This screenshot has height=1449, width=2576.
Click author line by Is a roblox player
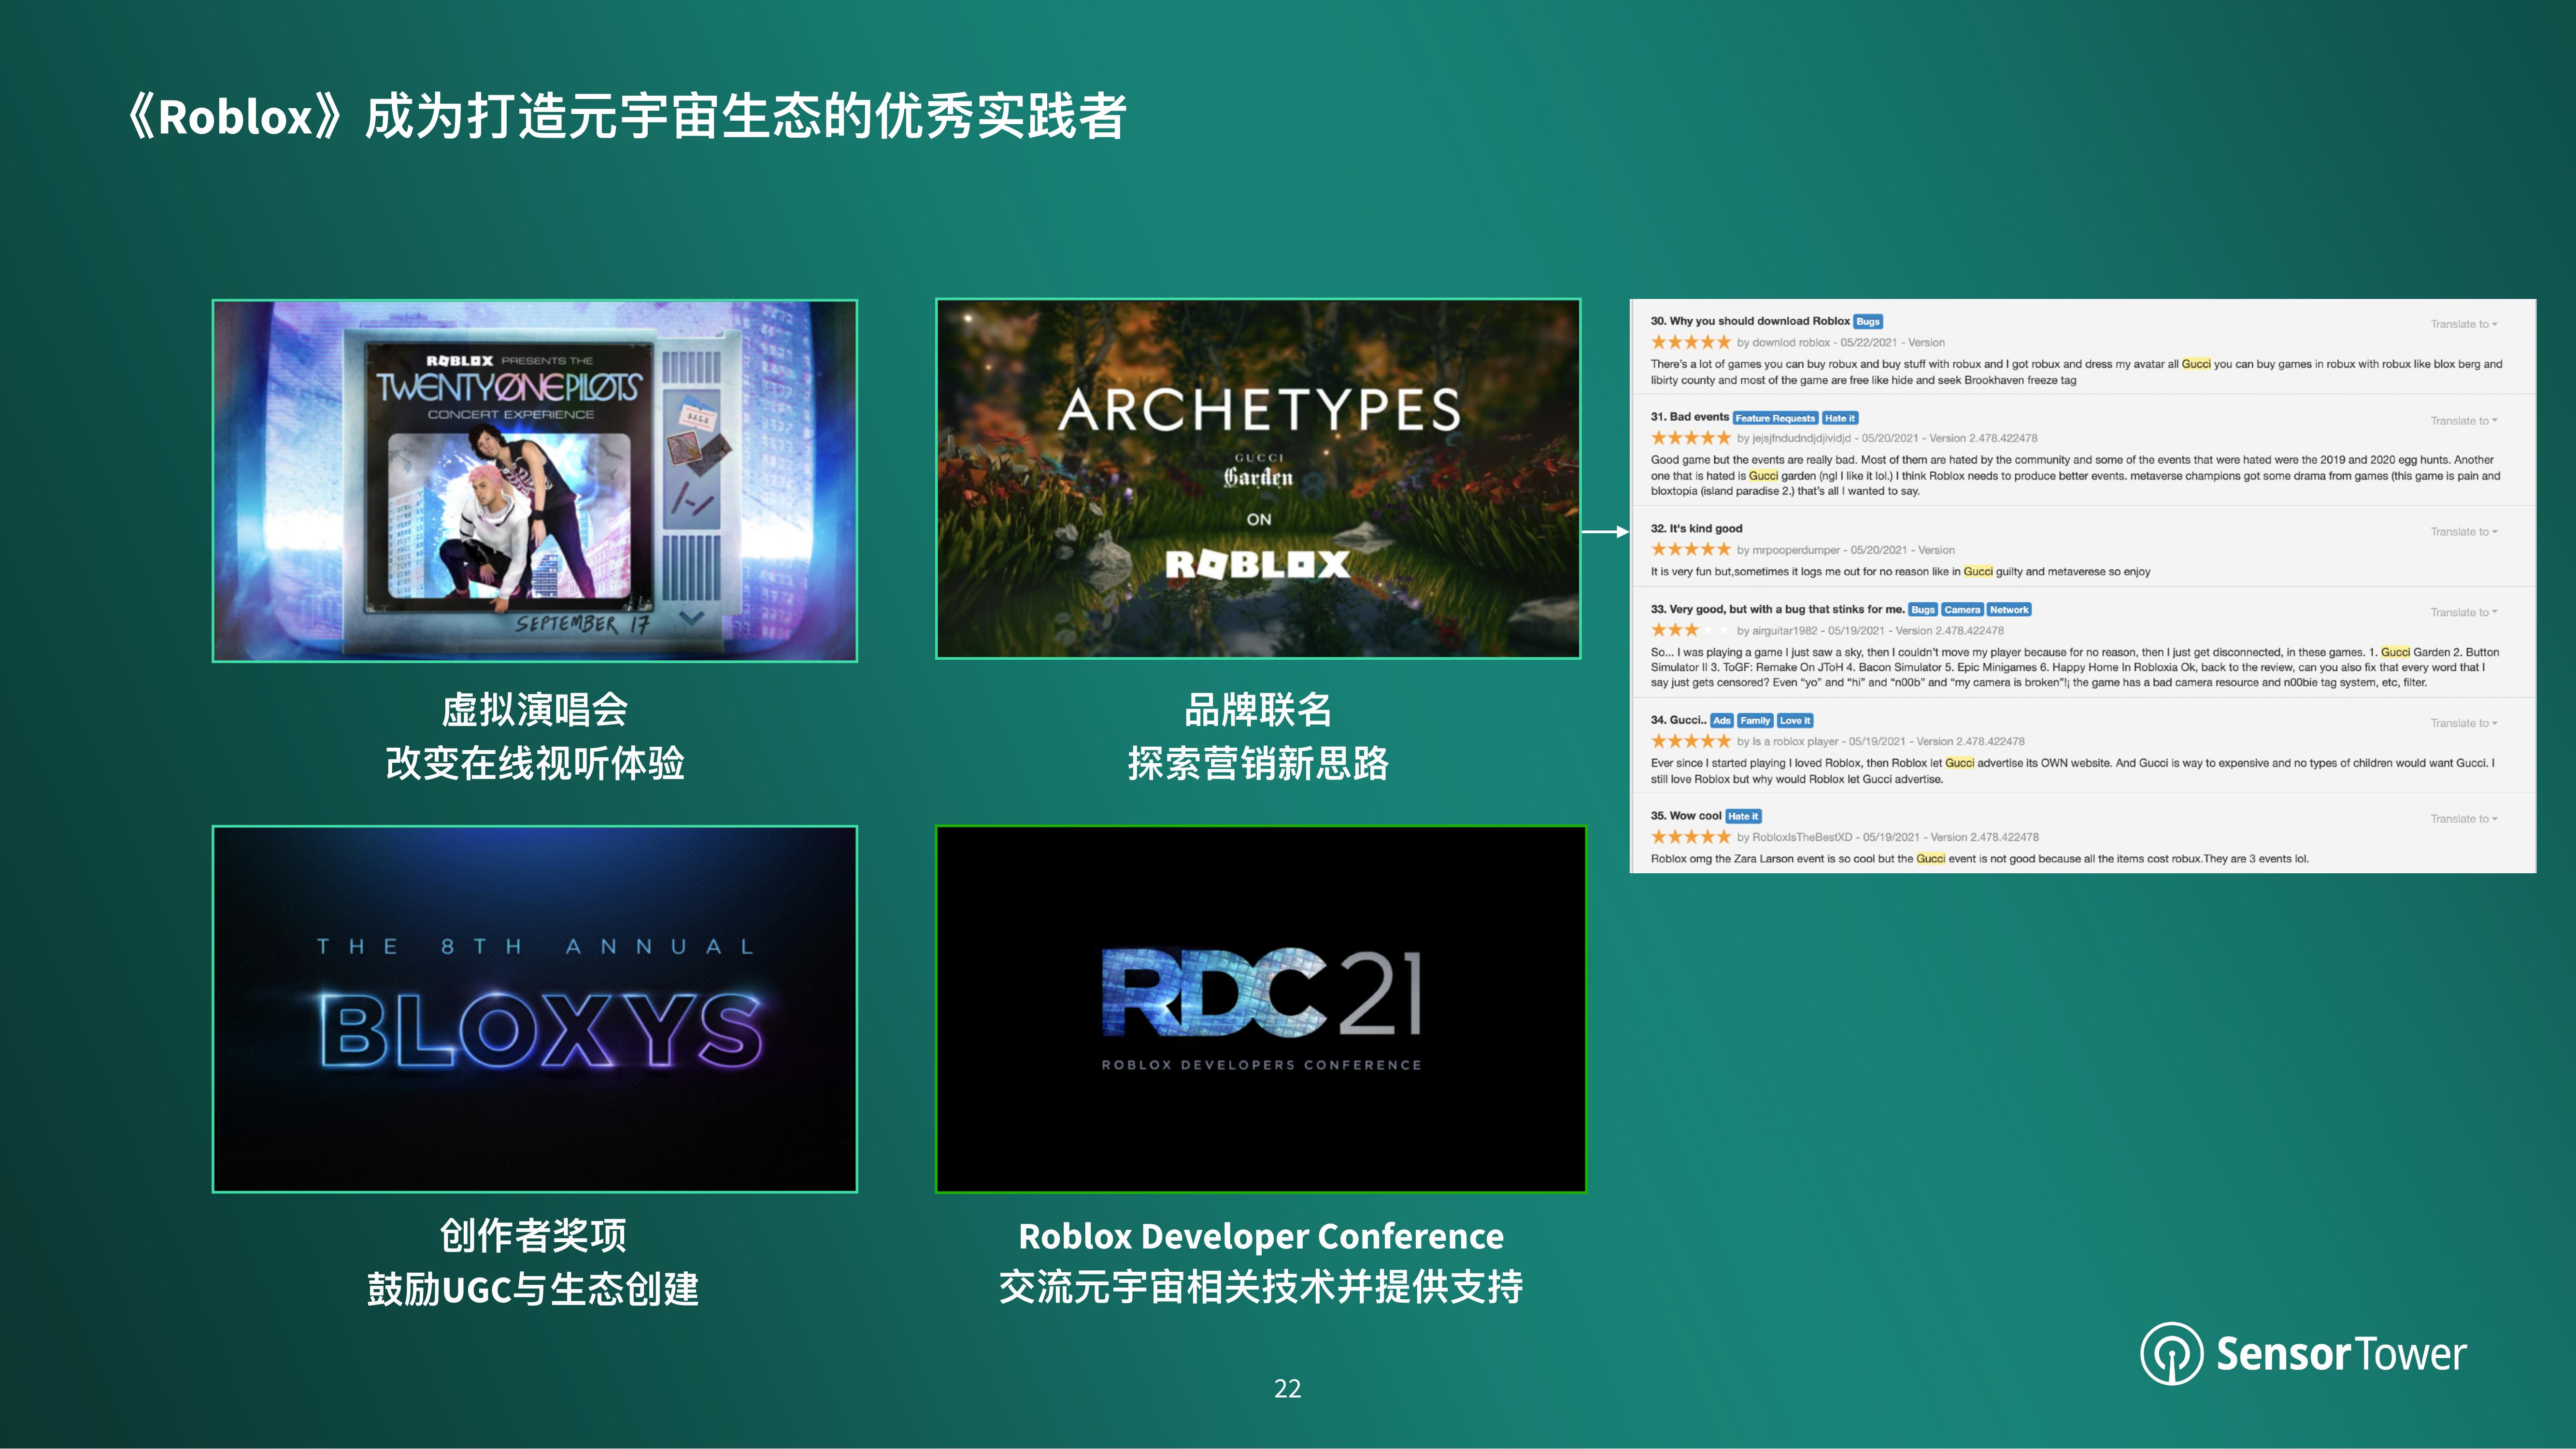[x=1881, y=741]
